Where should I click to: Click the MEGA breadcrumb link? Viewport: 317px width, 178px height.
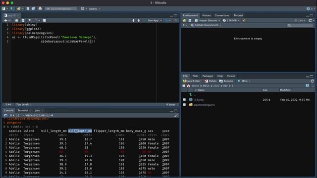tap(206, 86)
